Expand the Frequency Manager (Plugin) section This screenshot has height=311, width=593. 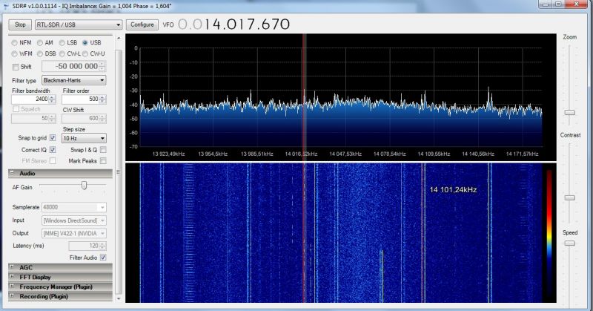point(60,287)
